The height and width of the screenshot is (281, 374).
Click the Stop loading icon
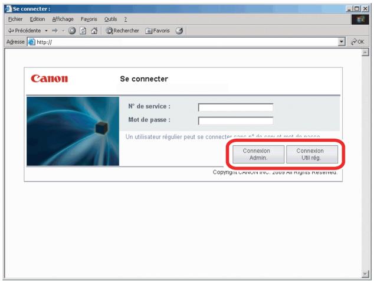pyautogui.click(x=72, y=31)
